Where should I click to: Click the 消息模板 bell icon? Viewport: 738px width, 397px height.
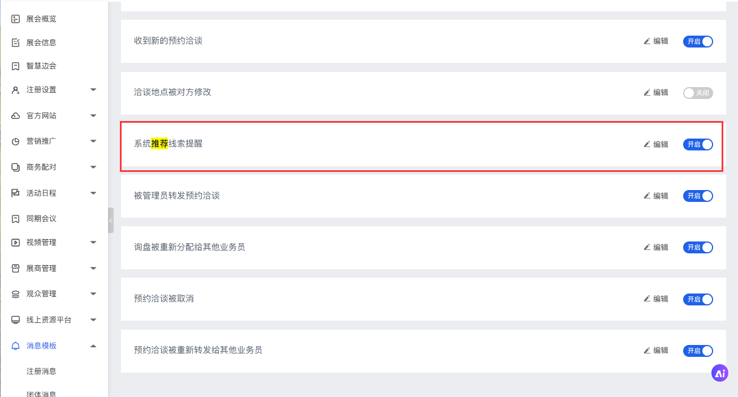16,346
